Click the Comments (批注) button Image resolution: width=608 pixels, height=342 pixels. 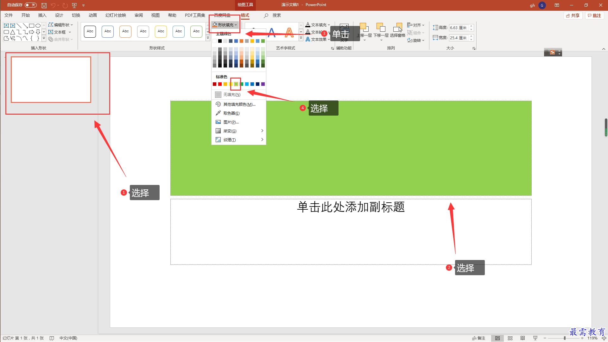click(x=594, y=16)
